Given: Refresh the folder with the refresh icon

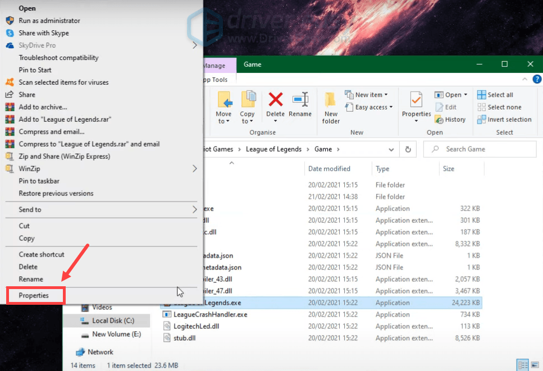Looking at the screenshot, I should [408, 149].
